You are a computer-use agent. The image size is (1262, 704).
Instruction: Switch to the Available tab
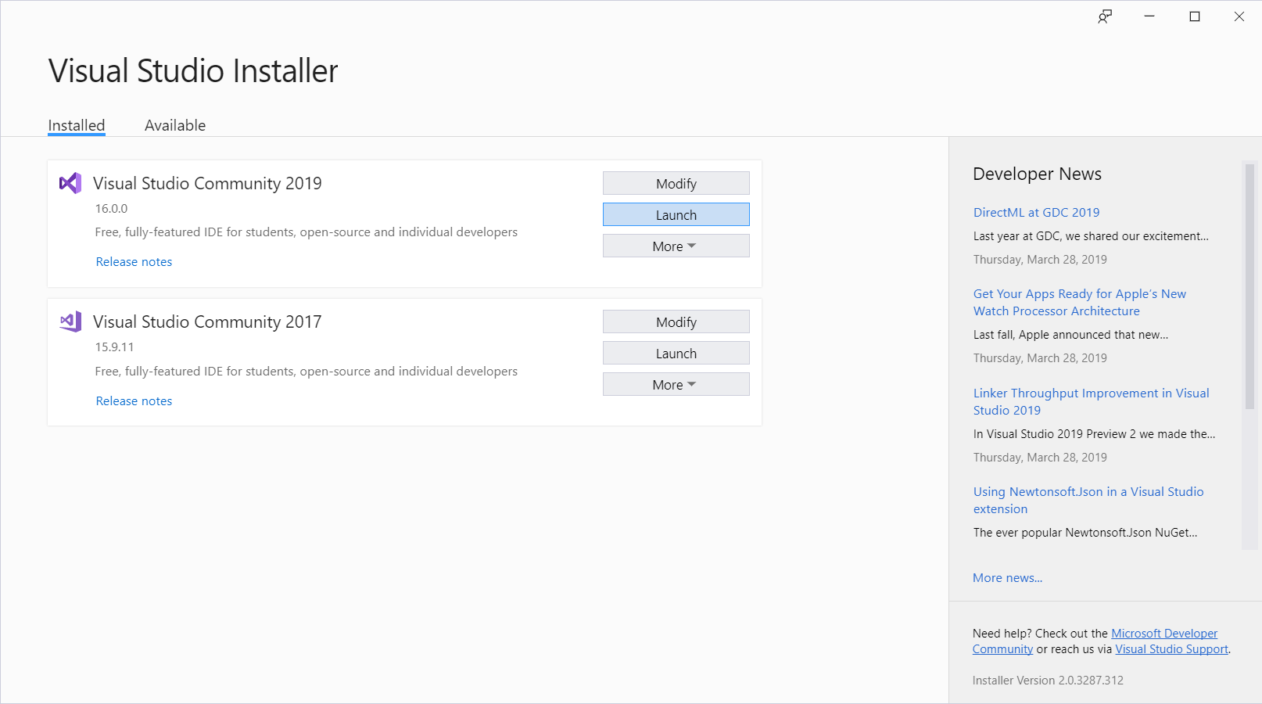[x=175, y=125]
